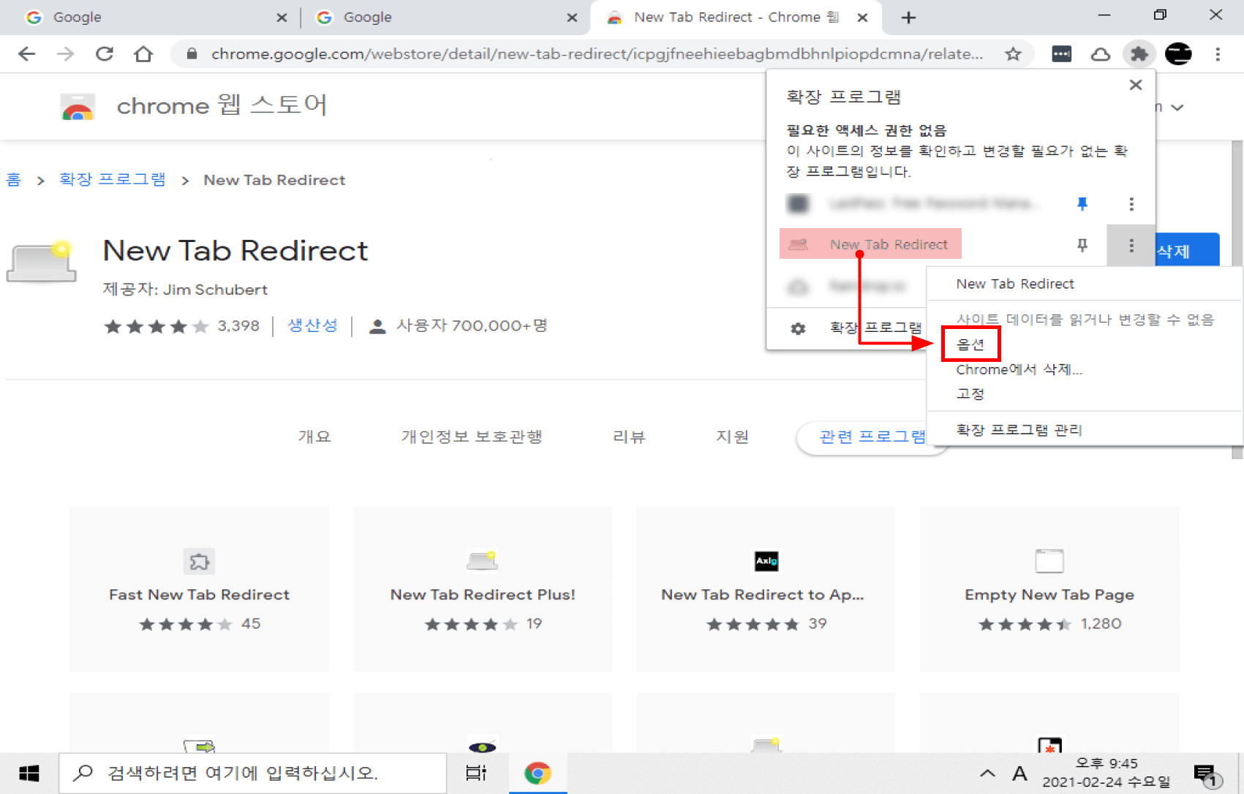Close the New Tab Redirect tab
The image size is (1244, 794).
[x=862, y=18]
